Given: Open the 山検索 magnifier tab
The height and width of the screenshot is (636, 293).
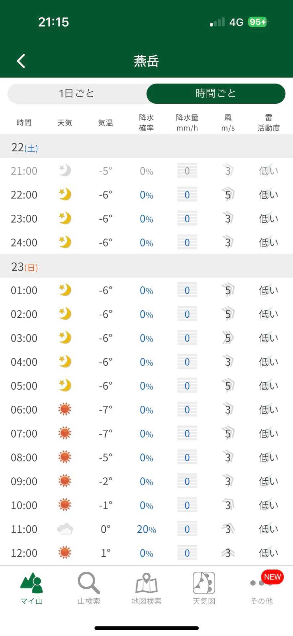Looking at the screenshot, I should pyautogui.click(x=89, y=589).
